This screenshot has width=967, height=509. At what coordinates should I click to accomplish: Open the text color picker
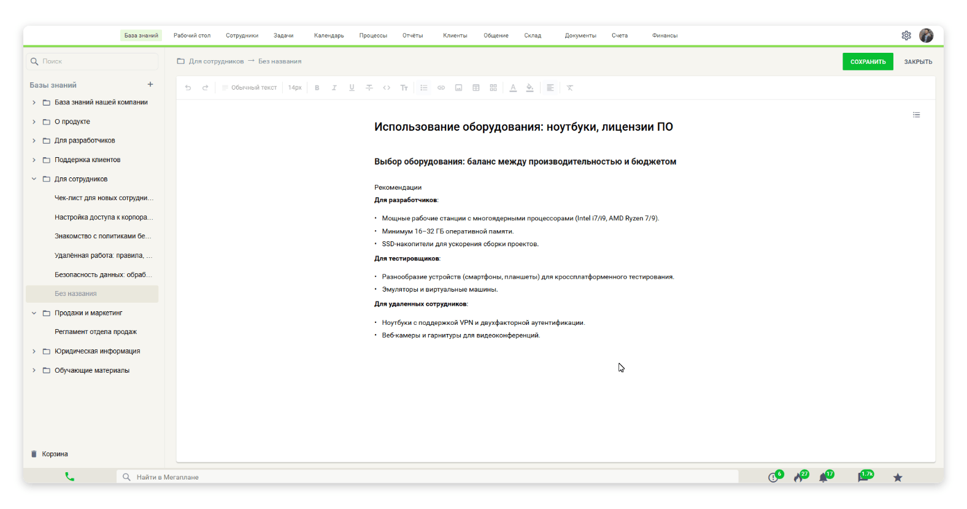coord(513,88)
